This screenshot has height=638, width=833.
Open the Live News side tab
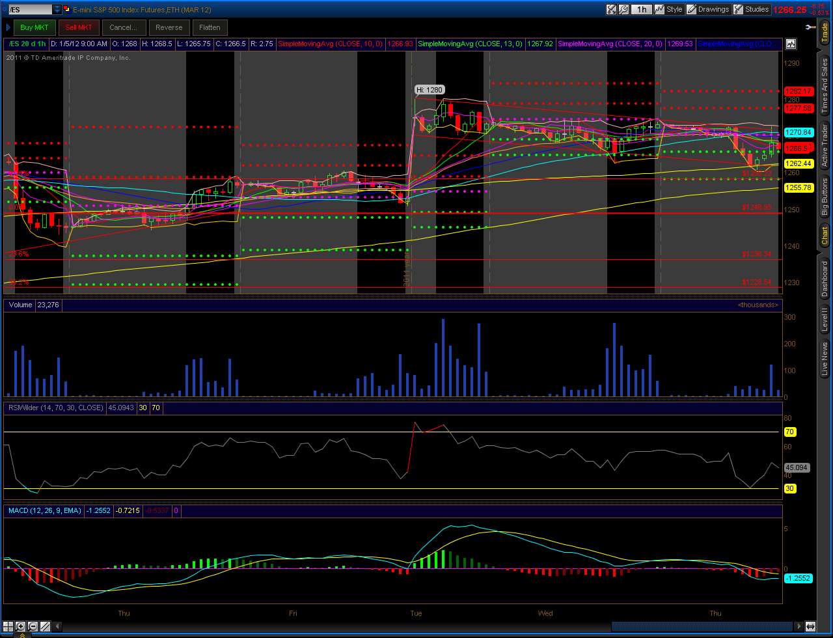(x=825, y=359)
